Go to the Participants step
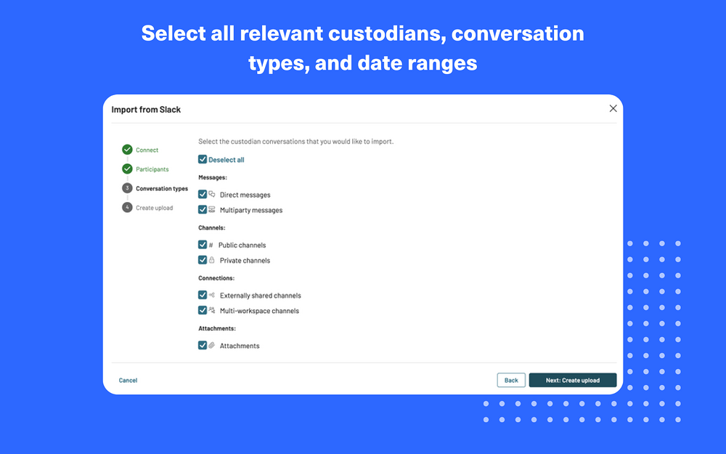Image resolution: width=726 pixels, height=454 pixels. pos(152,169)
